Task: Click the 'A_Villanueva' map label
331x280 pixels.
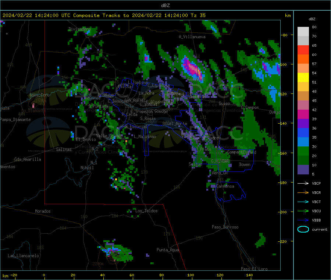Action: [x=192, y=37]
